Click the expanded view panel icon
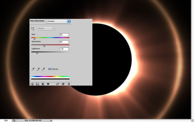The image size is (194, 122). click(x=37, y=84)
